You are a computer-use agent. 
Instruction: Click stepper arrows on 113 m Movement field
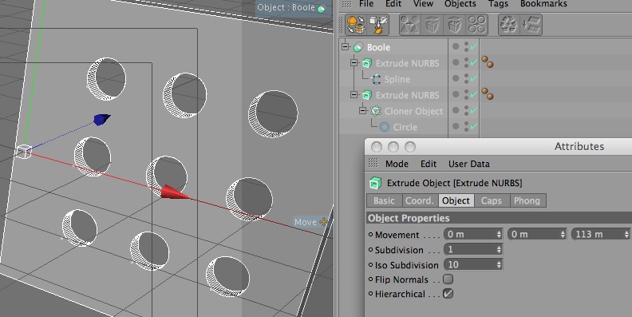[x=626, y=234]
